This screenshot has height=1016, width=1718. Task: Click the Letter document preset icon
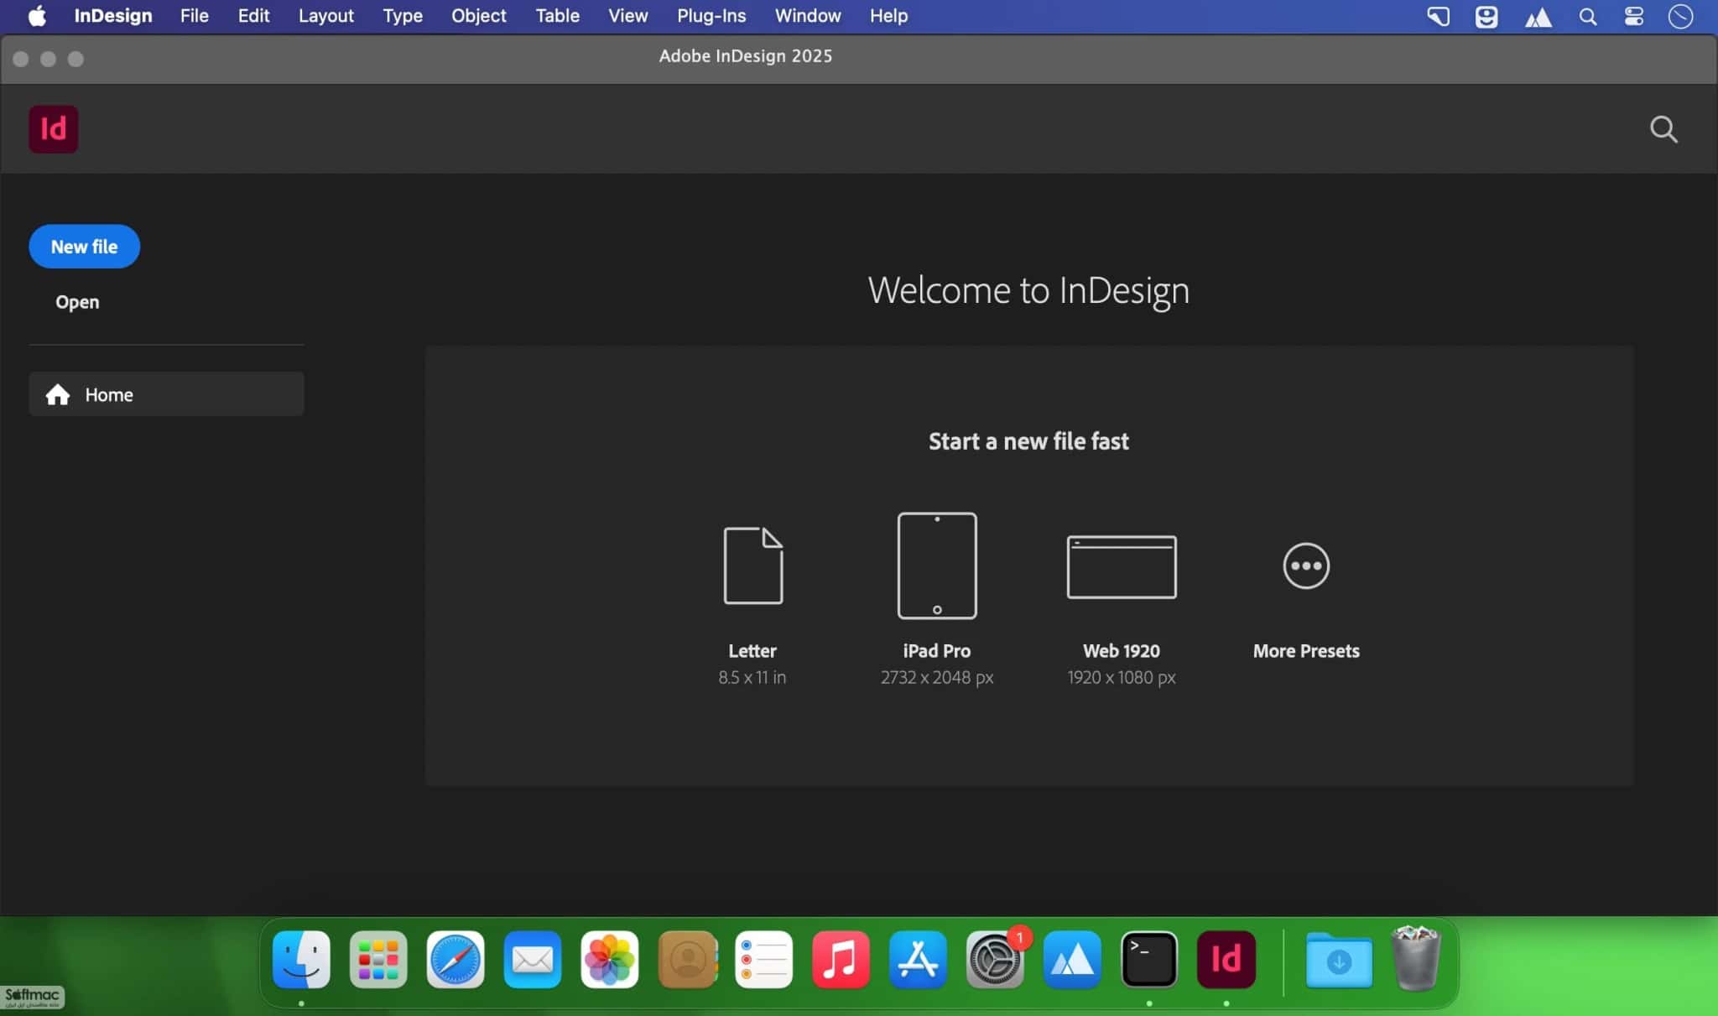click(x=752, y=565)
